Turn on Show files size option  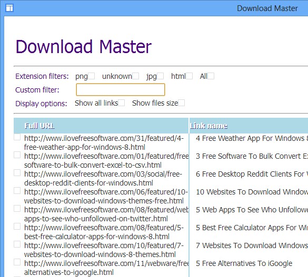[x=181, y=102]
